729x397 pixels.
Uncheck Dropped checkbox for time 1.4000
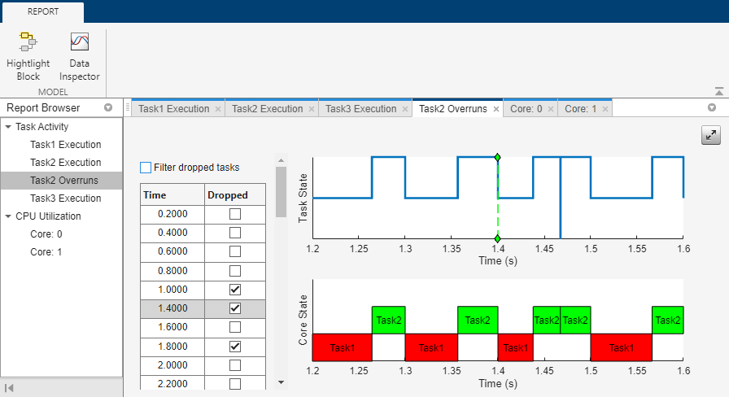click(x=235, y=308)
